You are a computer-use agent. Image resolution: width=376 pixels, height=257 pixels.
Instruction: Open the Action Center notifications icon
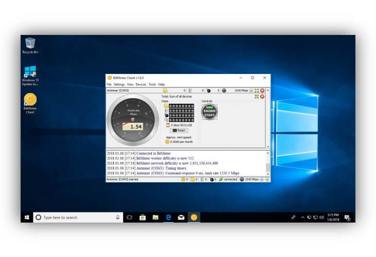347,217
